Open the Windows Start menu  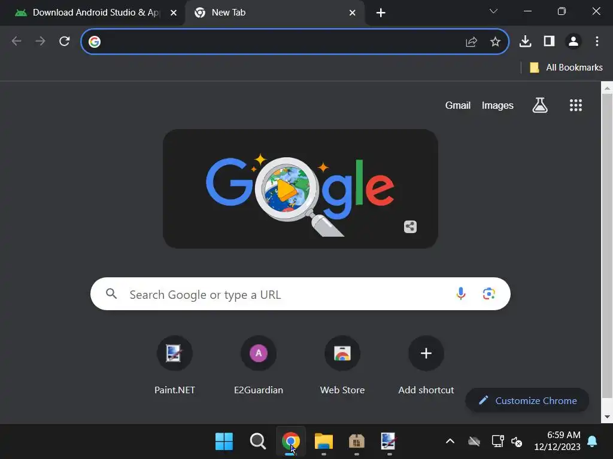click(224, 442)
